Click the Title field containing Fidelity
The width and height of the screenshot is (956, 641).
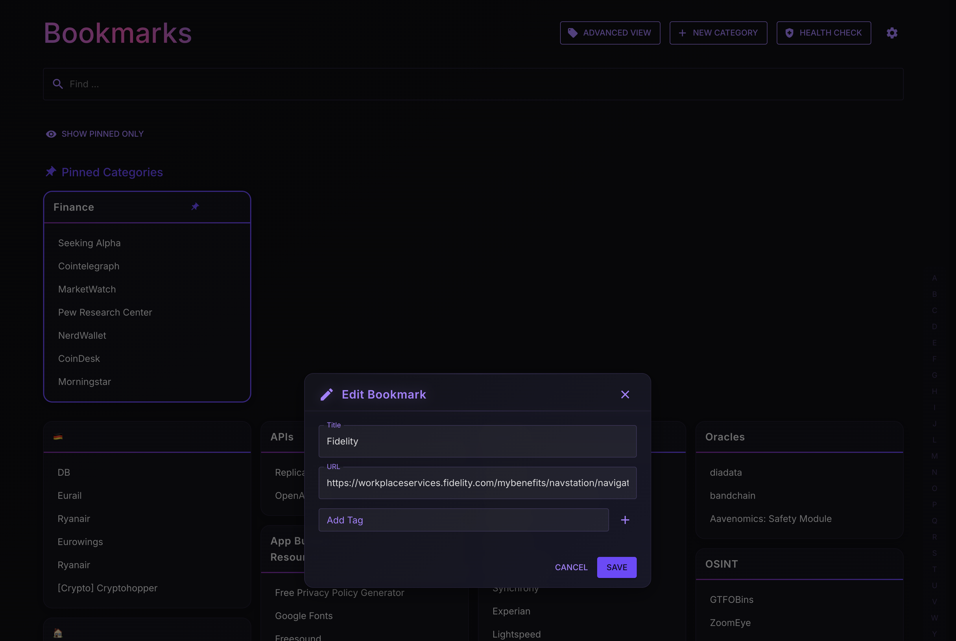477,442
